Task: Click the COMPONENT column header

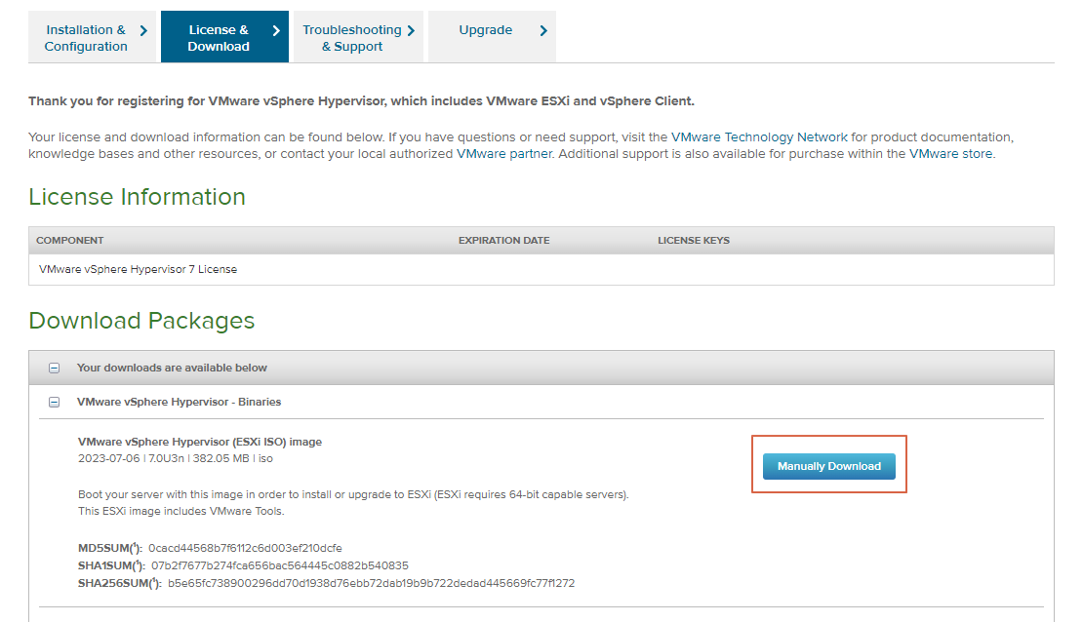Action: pyautogui.click(x=69, y=240)
